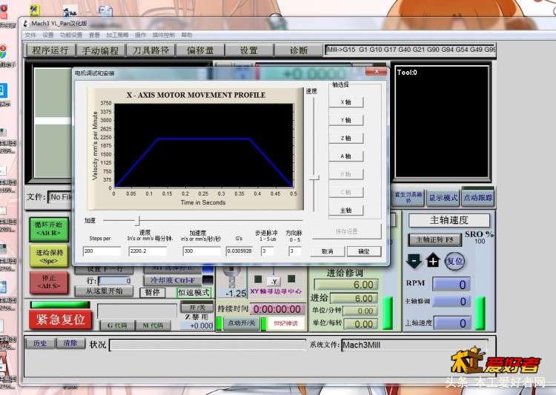Screen dimensions: 556x395
Task: Close the motor tuning dialog
Action: tap(376, 71)
